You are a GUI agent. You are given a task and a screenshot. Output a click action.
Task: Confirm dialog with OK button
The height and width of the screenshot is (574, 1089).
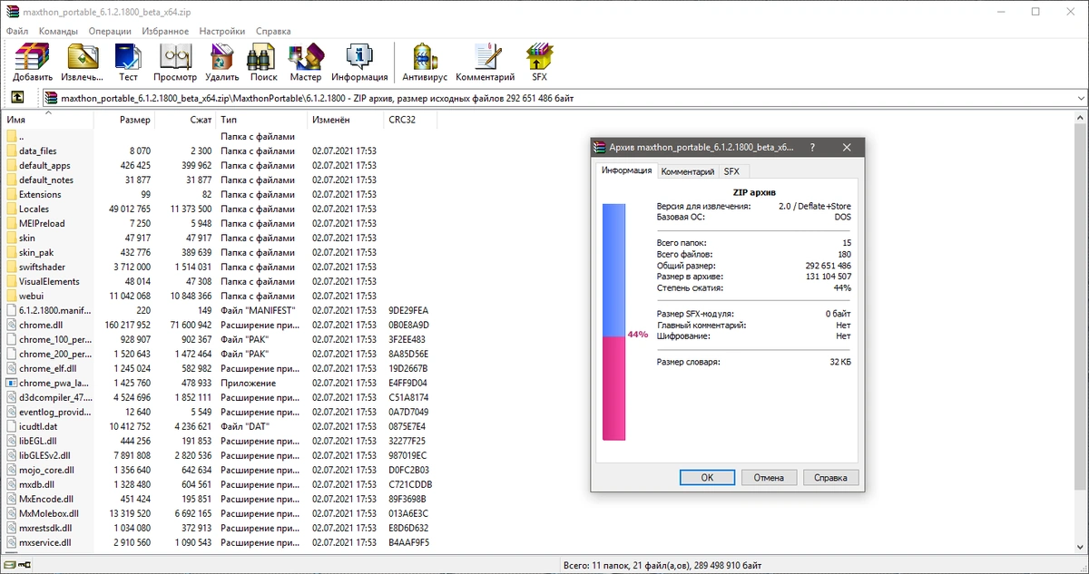click(706, 477)
